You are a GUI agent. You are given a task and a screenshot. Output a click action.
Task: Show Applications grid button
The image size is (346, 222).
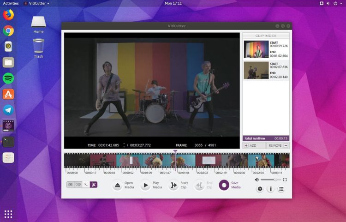[8, 214]
